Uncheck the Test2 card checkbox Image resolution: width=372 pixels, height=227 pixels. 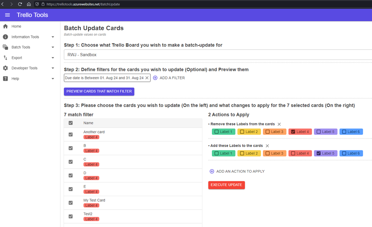70,216
